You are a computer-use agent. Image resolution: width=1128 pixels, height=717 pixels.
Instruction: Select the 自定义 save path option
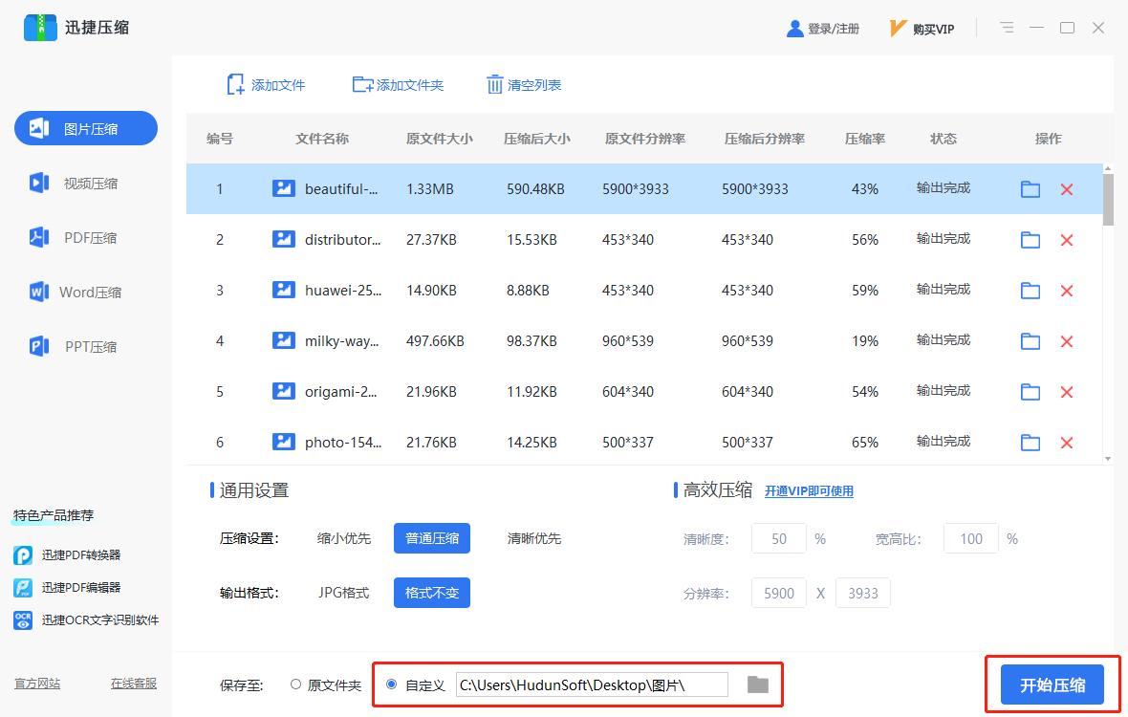[391, 684]
